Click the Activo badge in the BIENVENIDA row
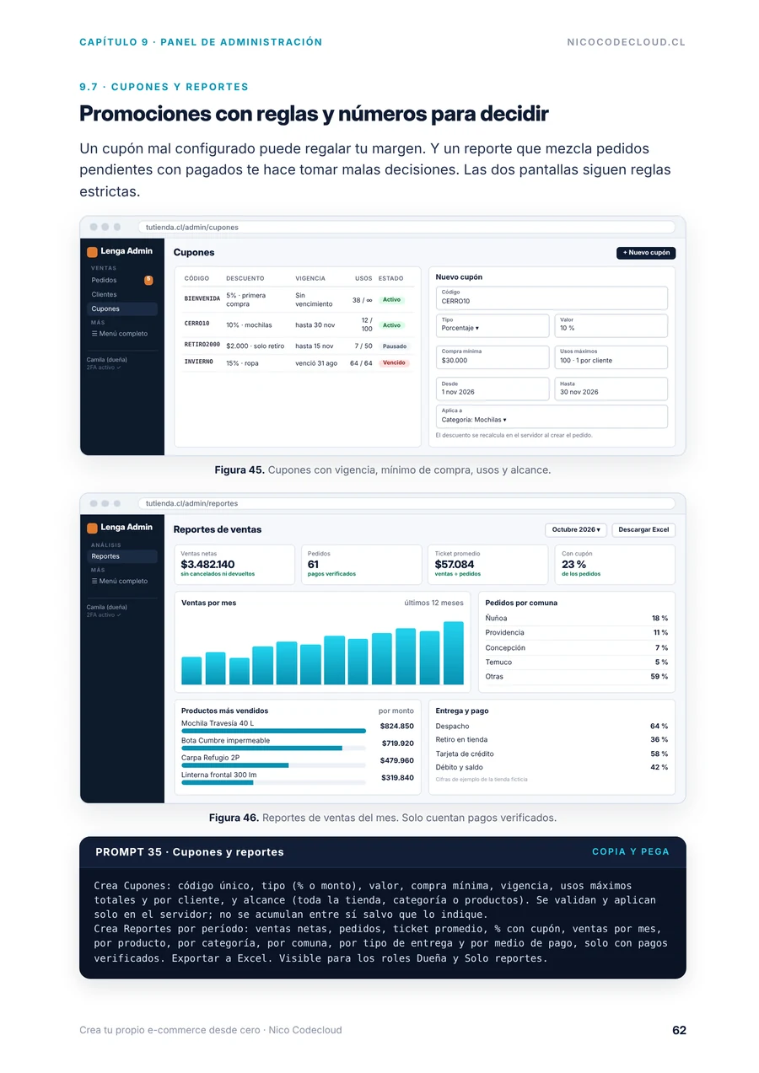 (x=391, y=300)
